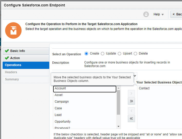Click the list scrollbar down arrow
This screenshot has height=139, width=182.
119,126
